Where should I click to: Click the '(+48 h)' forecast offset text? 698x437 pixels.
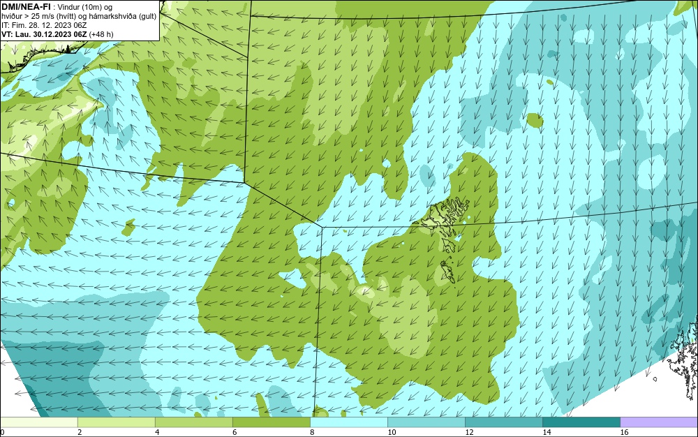[x=101, y=34]
